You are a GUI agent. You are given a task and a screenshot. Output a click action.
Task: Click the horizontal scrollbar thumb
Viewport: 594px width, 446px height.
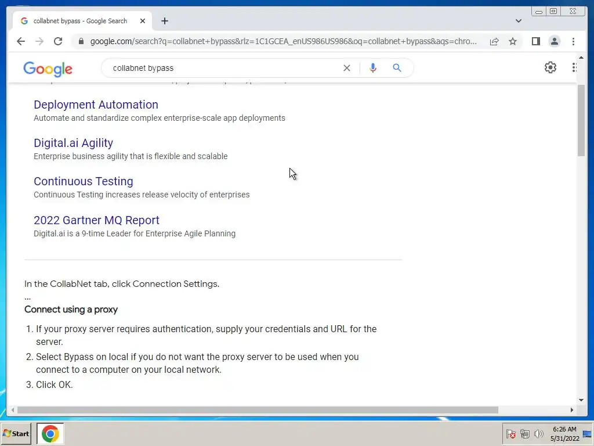[x=258, y=410]
